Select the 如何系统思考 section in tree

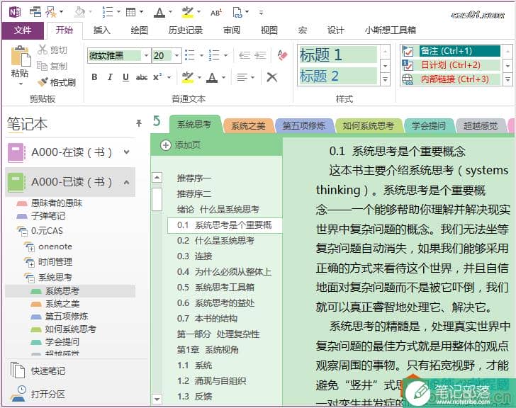(70, 329)
